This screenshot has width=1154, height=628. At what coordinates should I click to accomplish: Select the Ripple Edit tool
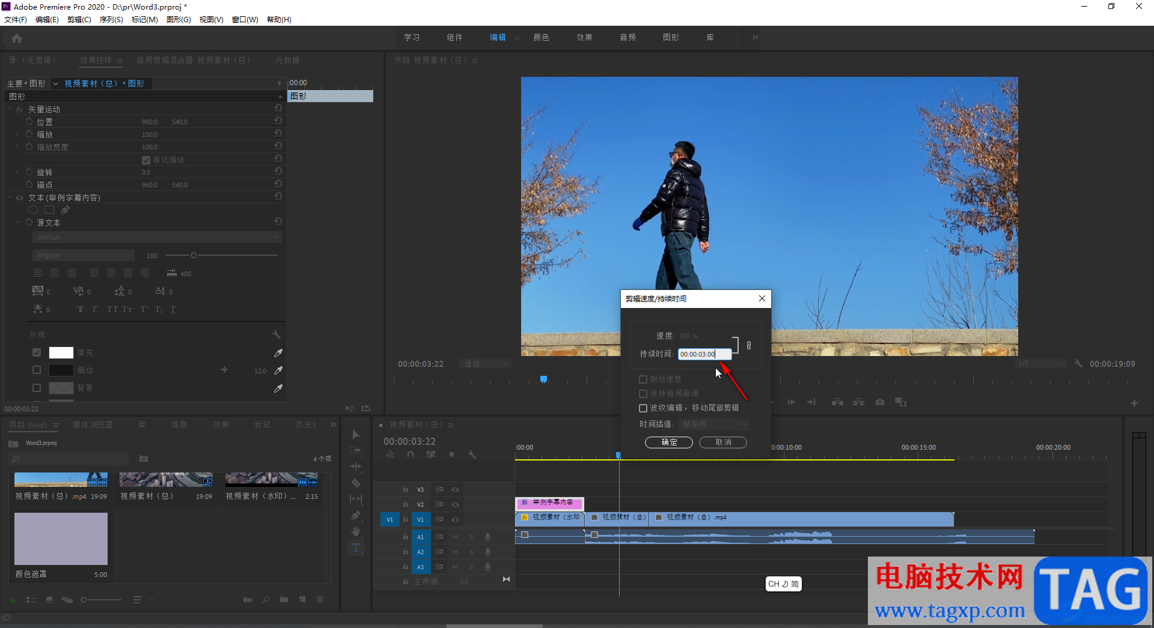[x=356, y=466]
